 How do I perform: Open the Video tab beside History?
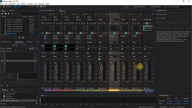pos(12,90)
